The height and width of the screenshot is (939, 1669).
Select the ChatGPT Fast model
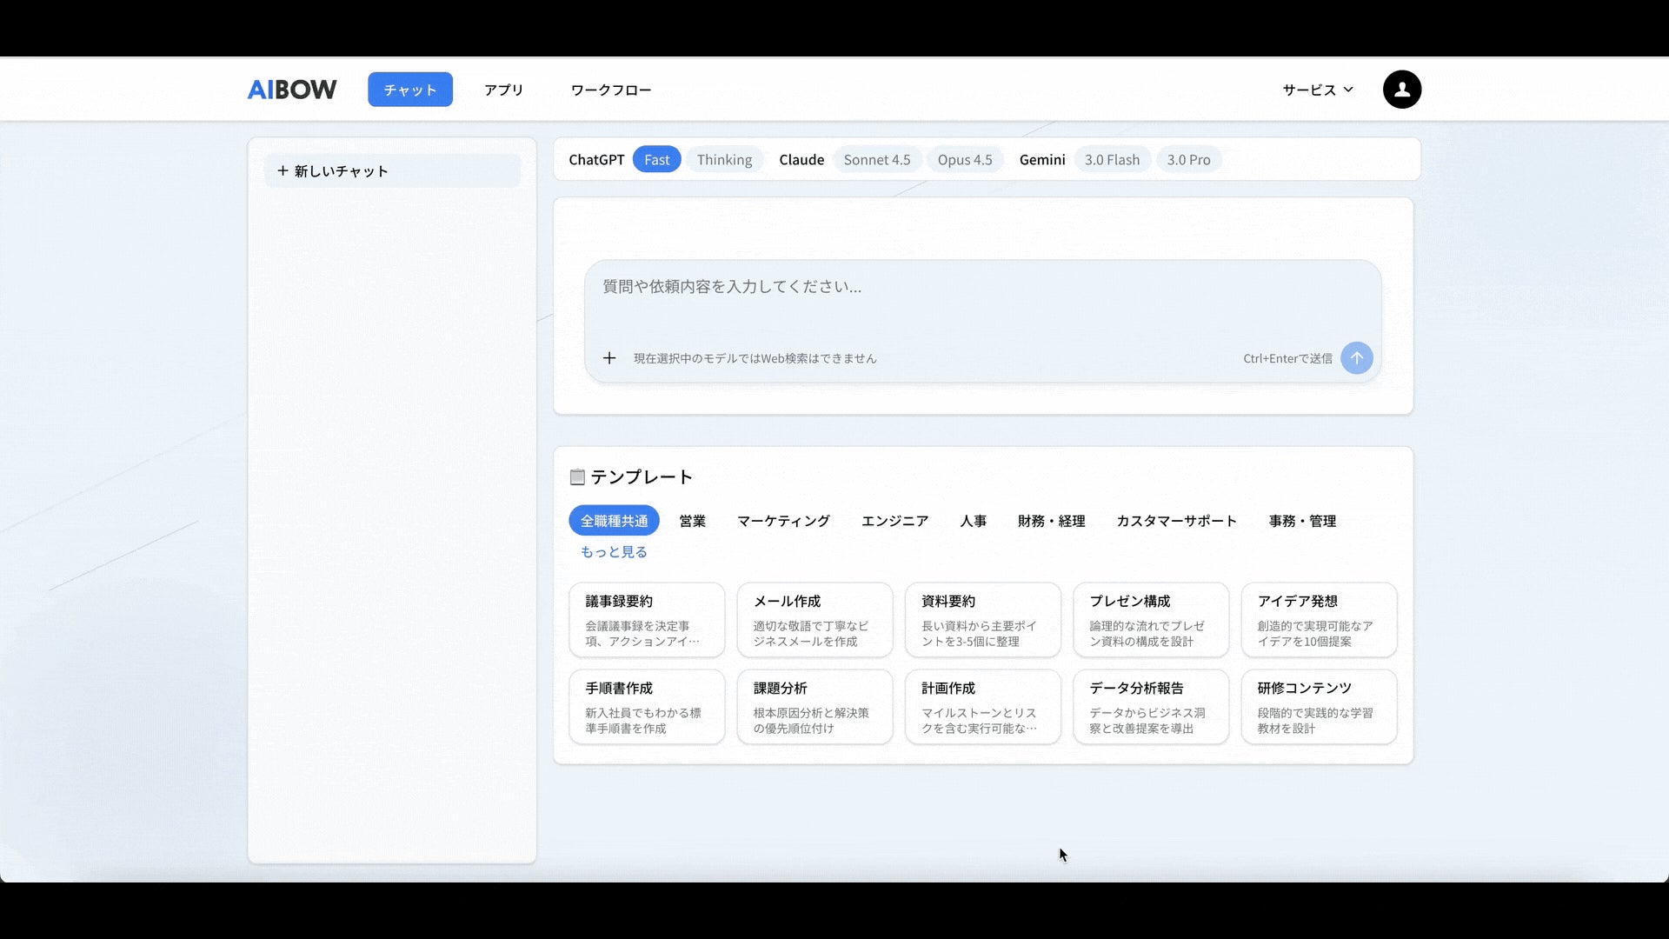656,160
